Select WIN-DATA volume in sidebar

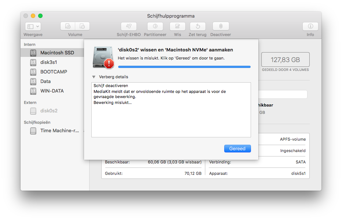[x=52, y=91]
